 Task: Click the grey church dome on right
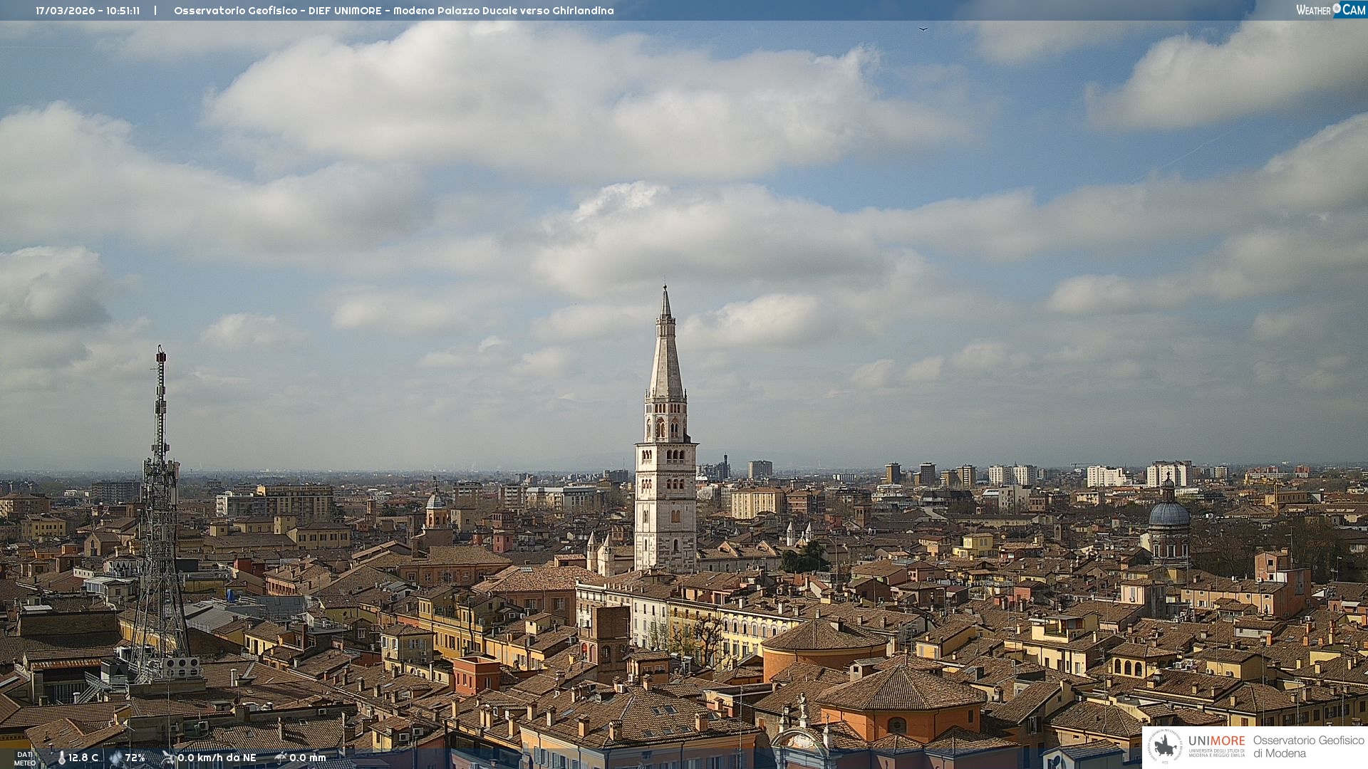click(1168, 514)
